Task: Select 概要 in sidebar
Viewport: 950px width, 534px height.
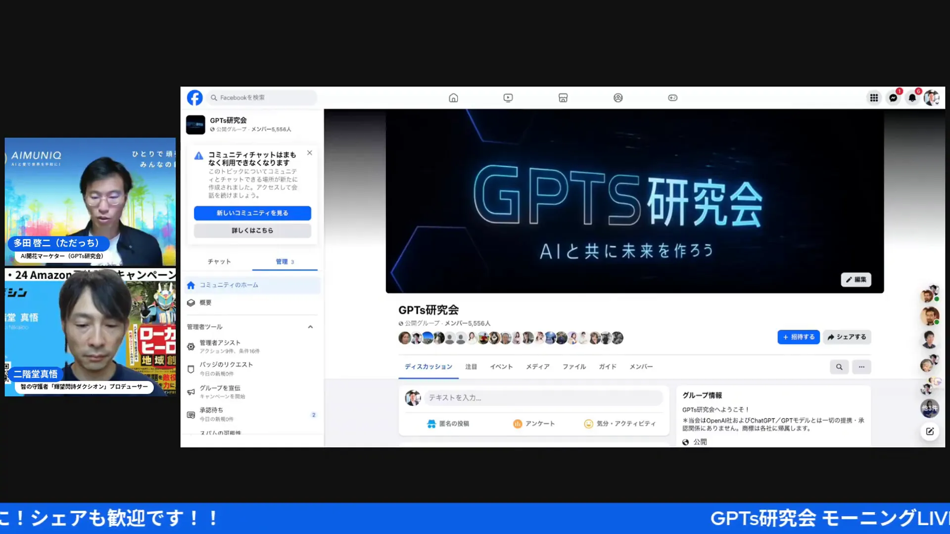Action: pyautogui.click(x=253, y=303)
